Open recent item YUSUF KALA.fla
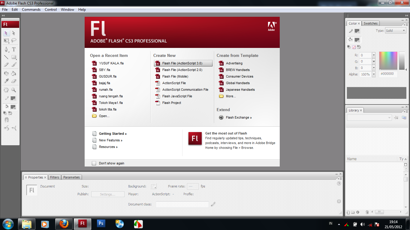This screenshot has height=230, width=410. [x=108, y=63]
